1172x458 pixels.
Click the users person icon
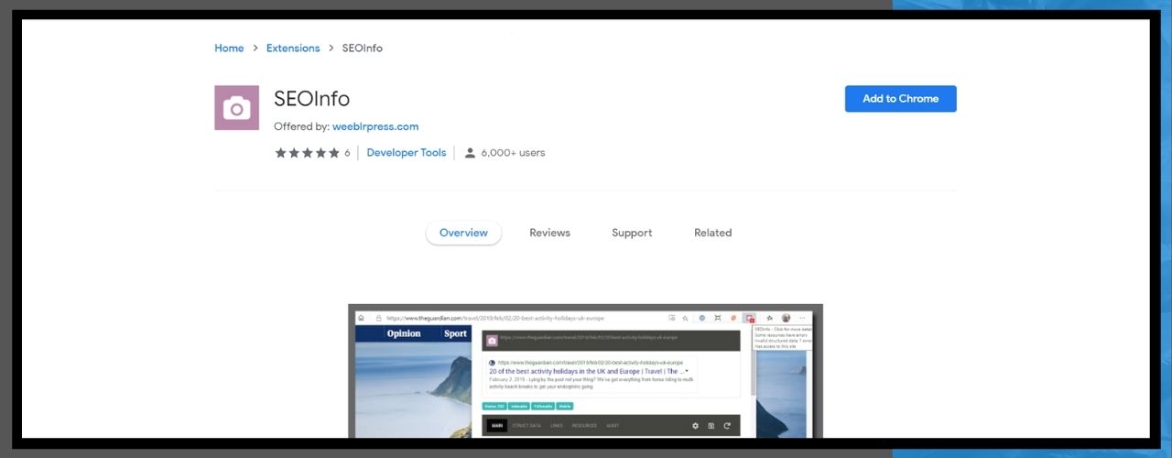pos(470,153)
